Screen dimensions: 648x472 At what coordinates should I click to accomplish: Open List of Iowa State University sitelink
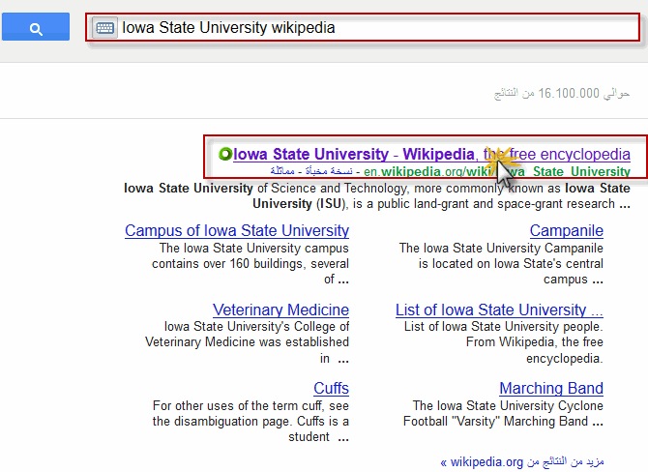point(499,310)
